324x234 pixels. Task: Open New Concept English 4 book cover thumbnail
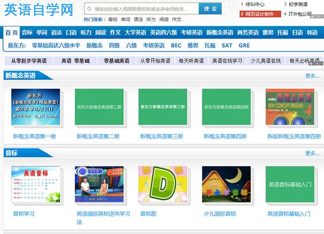tap(290, 107)
